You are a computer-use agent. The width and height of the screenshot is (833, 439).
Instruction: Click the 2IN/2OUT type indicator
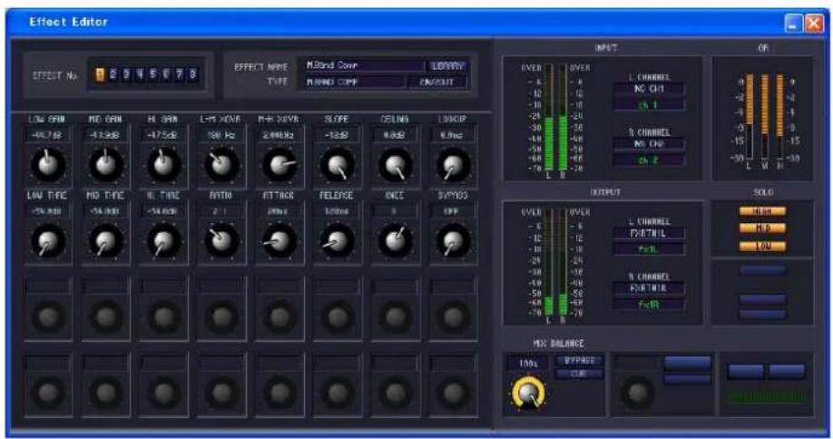coord(437,83)
